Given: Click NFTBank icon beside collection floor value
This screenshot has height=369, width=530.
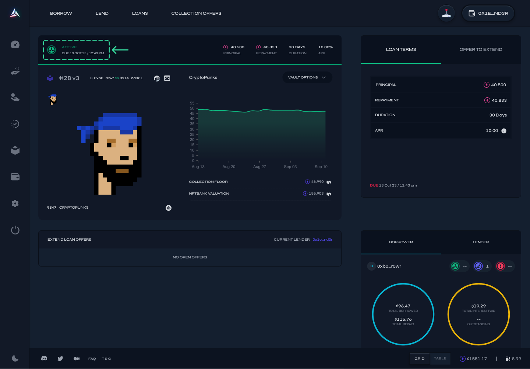Looking at the screenshot, I should point(329,182).
